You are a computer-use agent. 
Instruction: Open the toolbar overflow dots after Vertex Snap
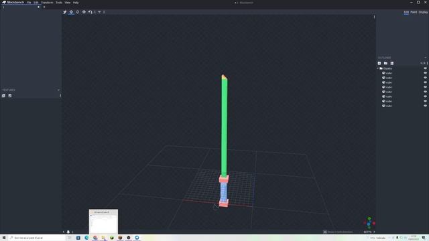[95, 12]
